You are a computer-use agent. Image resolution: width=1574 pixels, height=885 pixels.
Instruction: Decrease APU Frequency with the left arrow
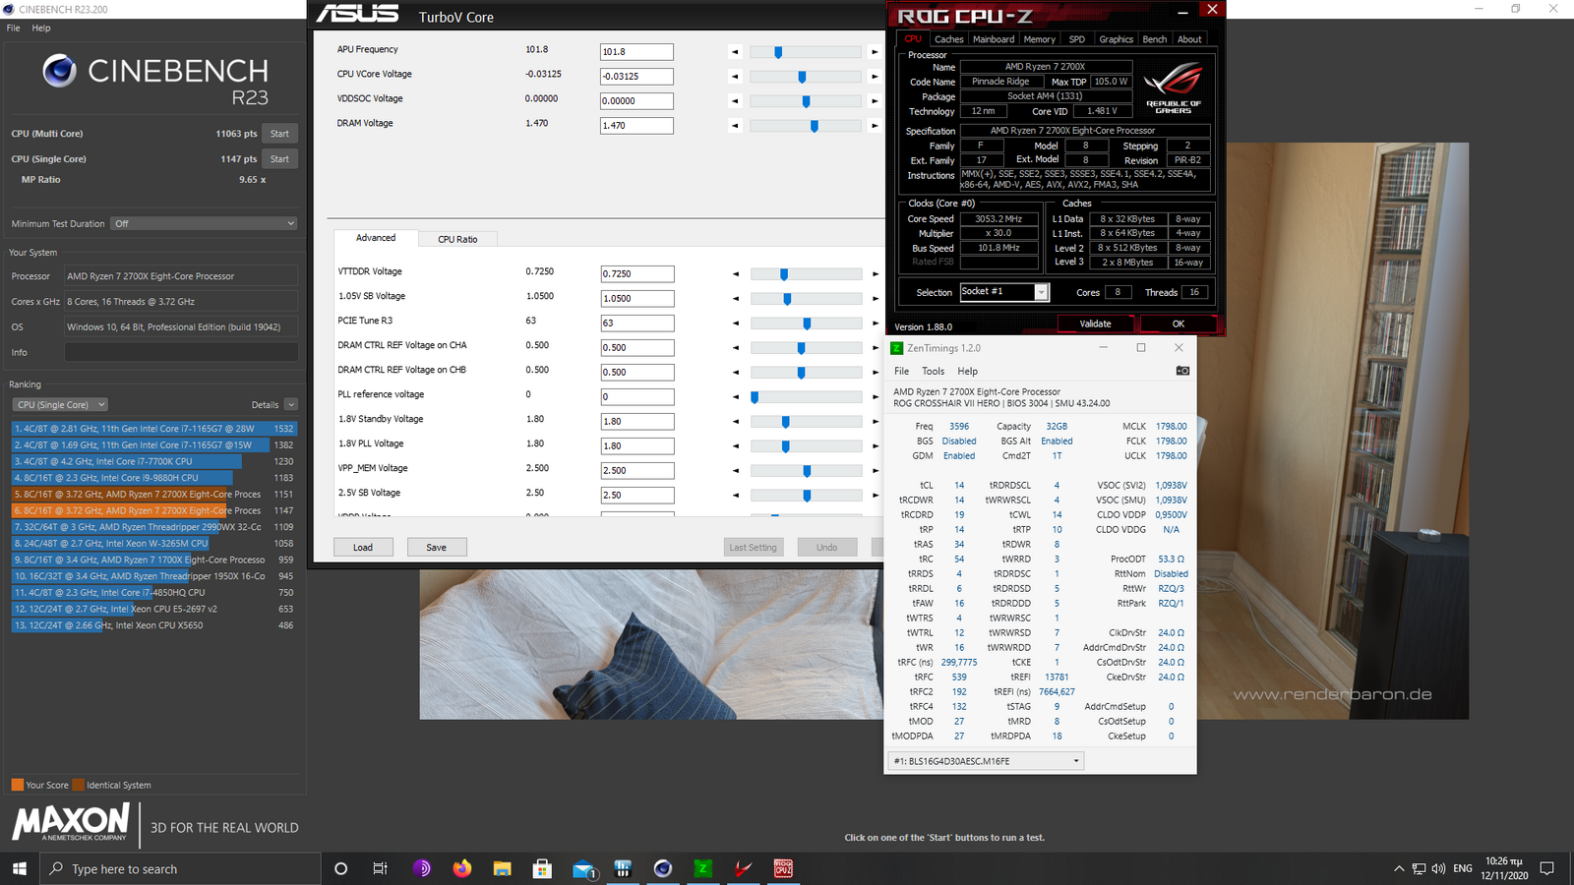pyautogui.click(x=735, y=52)
